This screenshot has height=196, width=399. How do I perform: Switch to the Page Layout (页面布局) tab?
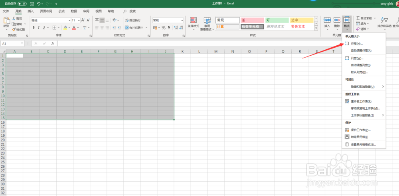coord(46,11)
